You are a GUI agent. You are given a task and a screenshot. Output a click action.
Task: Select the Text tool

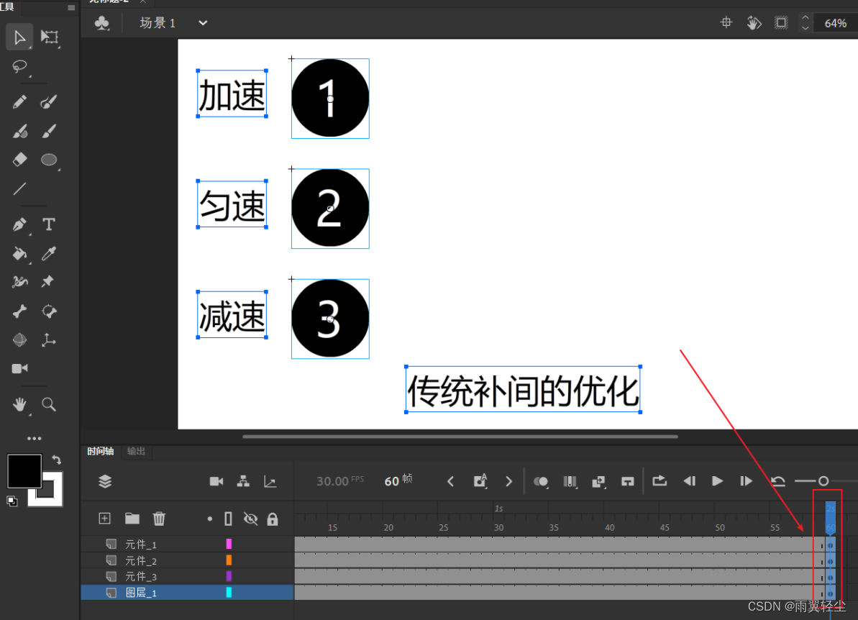49,224
